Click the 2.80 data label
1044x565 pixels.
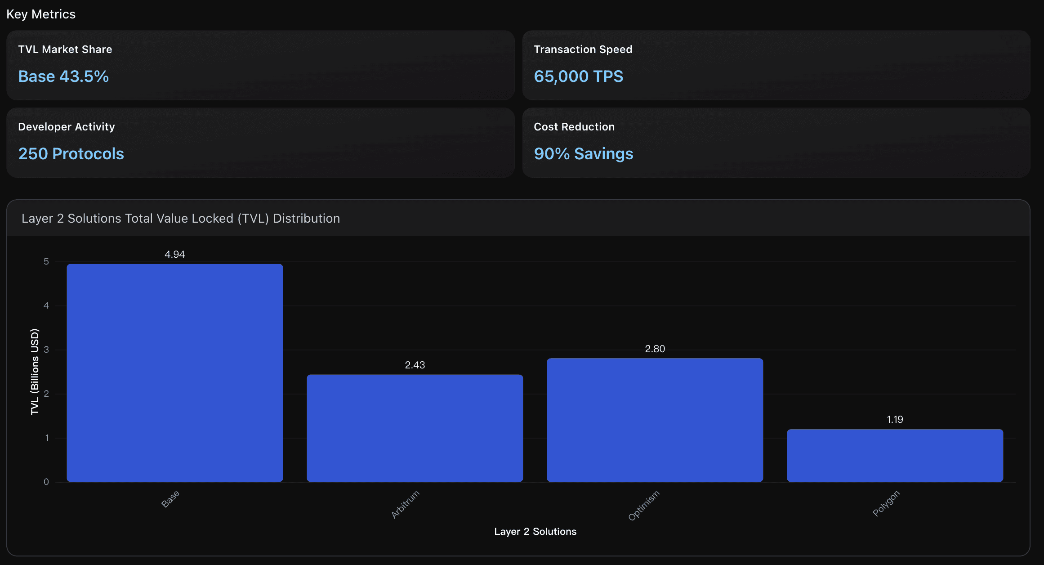pyautogui.click(x=655, y=349)
